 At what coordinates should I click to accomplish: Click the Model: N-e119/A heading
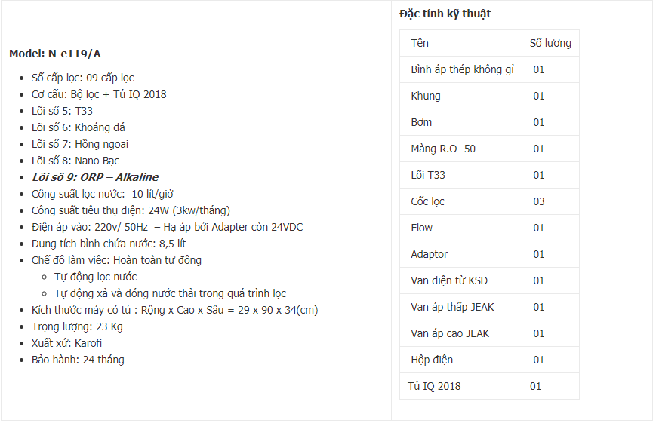click(x=55, y=54)
